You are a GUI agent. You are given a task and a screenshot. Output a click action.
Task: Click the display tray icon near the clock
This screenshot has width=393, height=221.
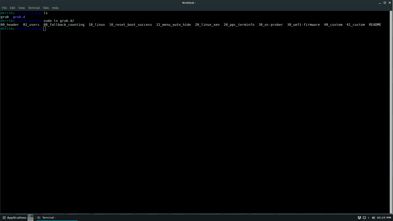tap(364, 217)
